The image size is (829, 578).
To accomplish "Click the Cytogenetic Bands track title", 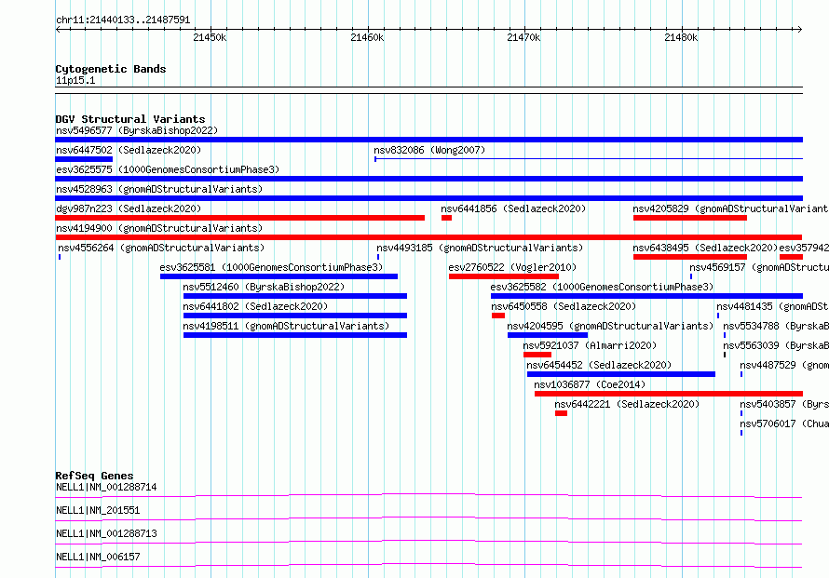I will click(x=111, y=69).
